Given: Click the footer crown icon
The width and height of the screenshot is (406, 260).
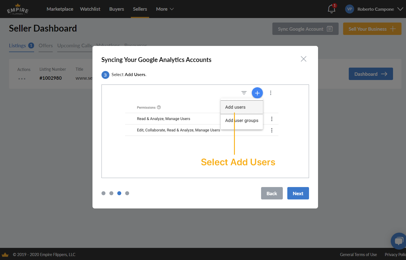Looking at the screenshot, I should (x=5, y=254).
